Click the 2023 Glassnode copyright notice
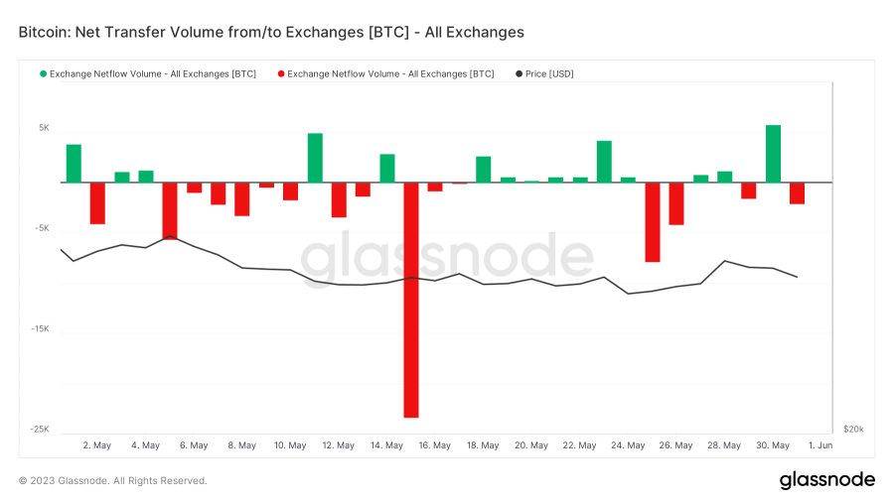The width and height of the screenshot is (894, 503). point(113,481)
